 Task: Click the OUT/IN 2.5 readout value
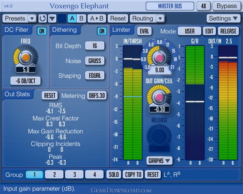pyautogui.click(x=229, y=41)
